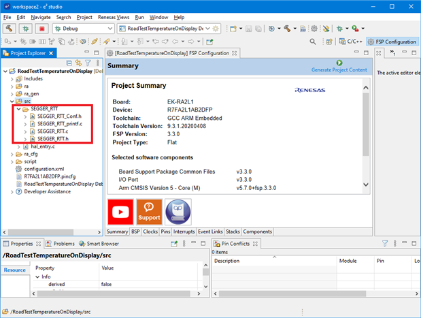This screenshot has height=318, width=421.
Task: Open the YouTube video link icon
Action: tap(120, 212)
